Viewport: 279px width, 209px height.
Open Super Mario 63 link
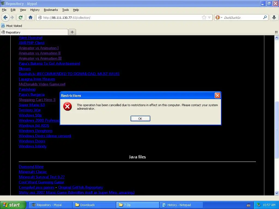click(32, 105)
